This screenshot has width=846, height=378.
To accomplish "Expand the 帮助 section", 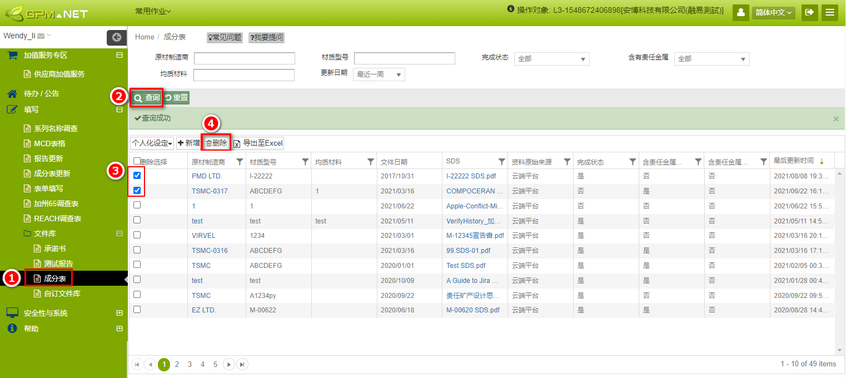I will tap(119, 329).
